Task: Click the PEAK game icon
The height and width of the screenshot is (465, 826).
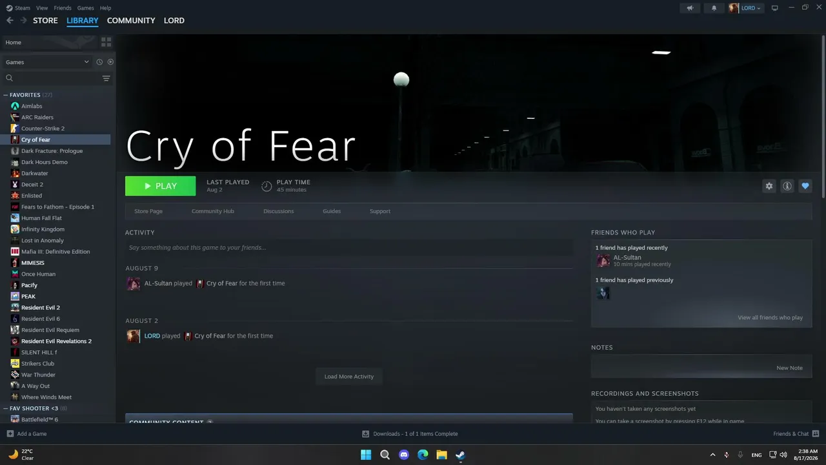Action: pos(15,296)
